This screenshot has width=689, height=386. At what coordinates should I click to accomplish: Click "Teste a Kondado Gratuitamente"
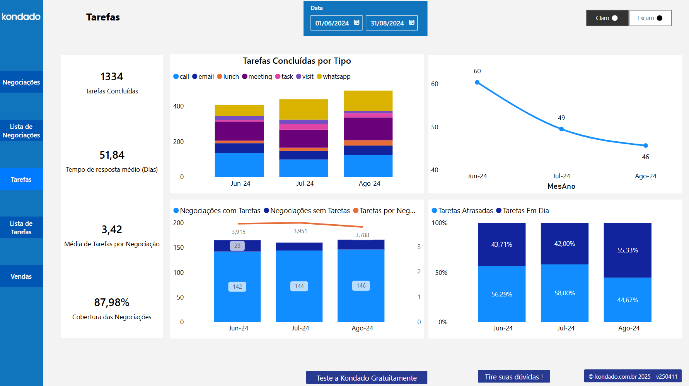367,377
